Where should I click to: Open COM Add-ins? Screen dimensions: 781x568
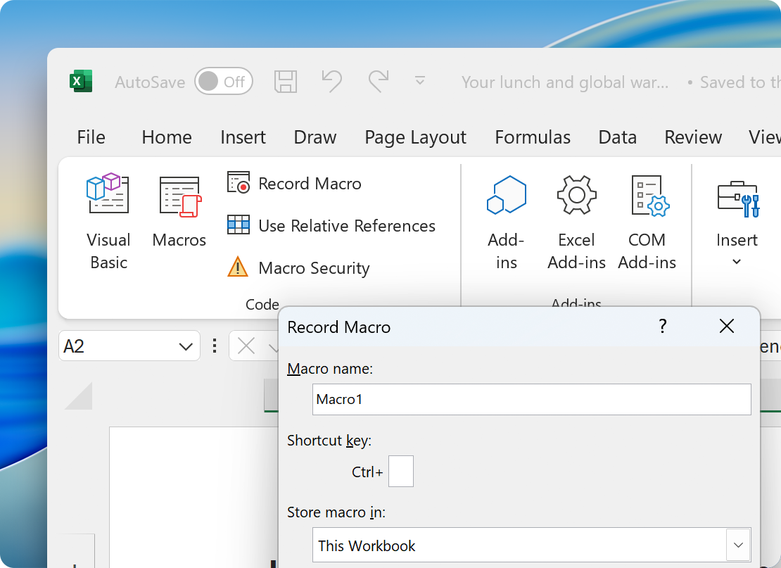(647, 222)
